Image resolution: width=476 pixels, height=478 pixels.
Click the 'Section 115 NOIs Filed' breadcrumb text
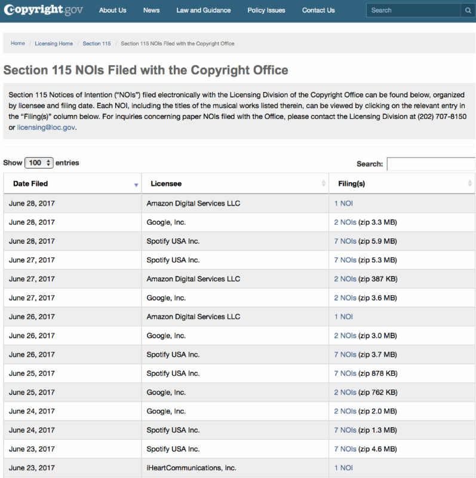[x=177, y=44]
